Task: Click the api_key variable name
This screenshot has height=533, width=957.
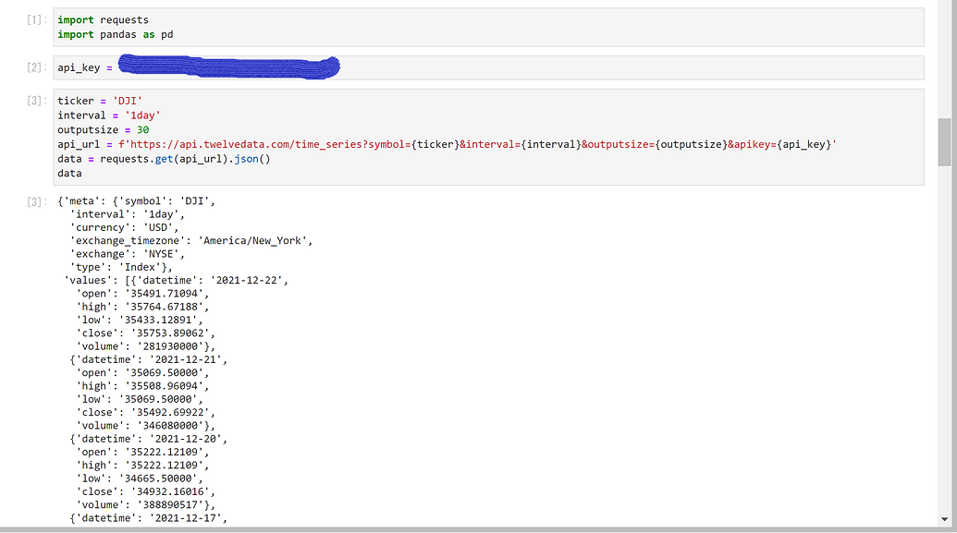Action: click(79, 67)
